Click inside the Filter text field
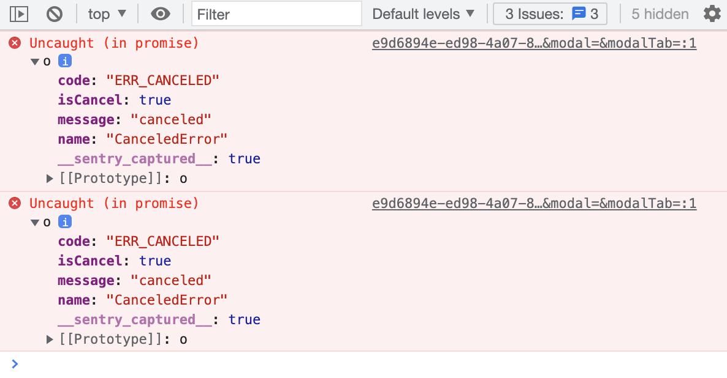 [276, 13]
